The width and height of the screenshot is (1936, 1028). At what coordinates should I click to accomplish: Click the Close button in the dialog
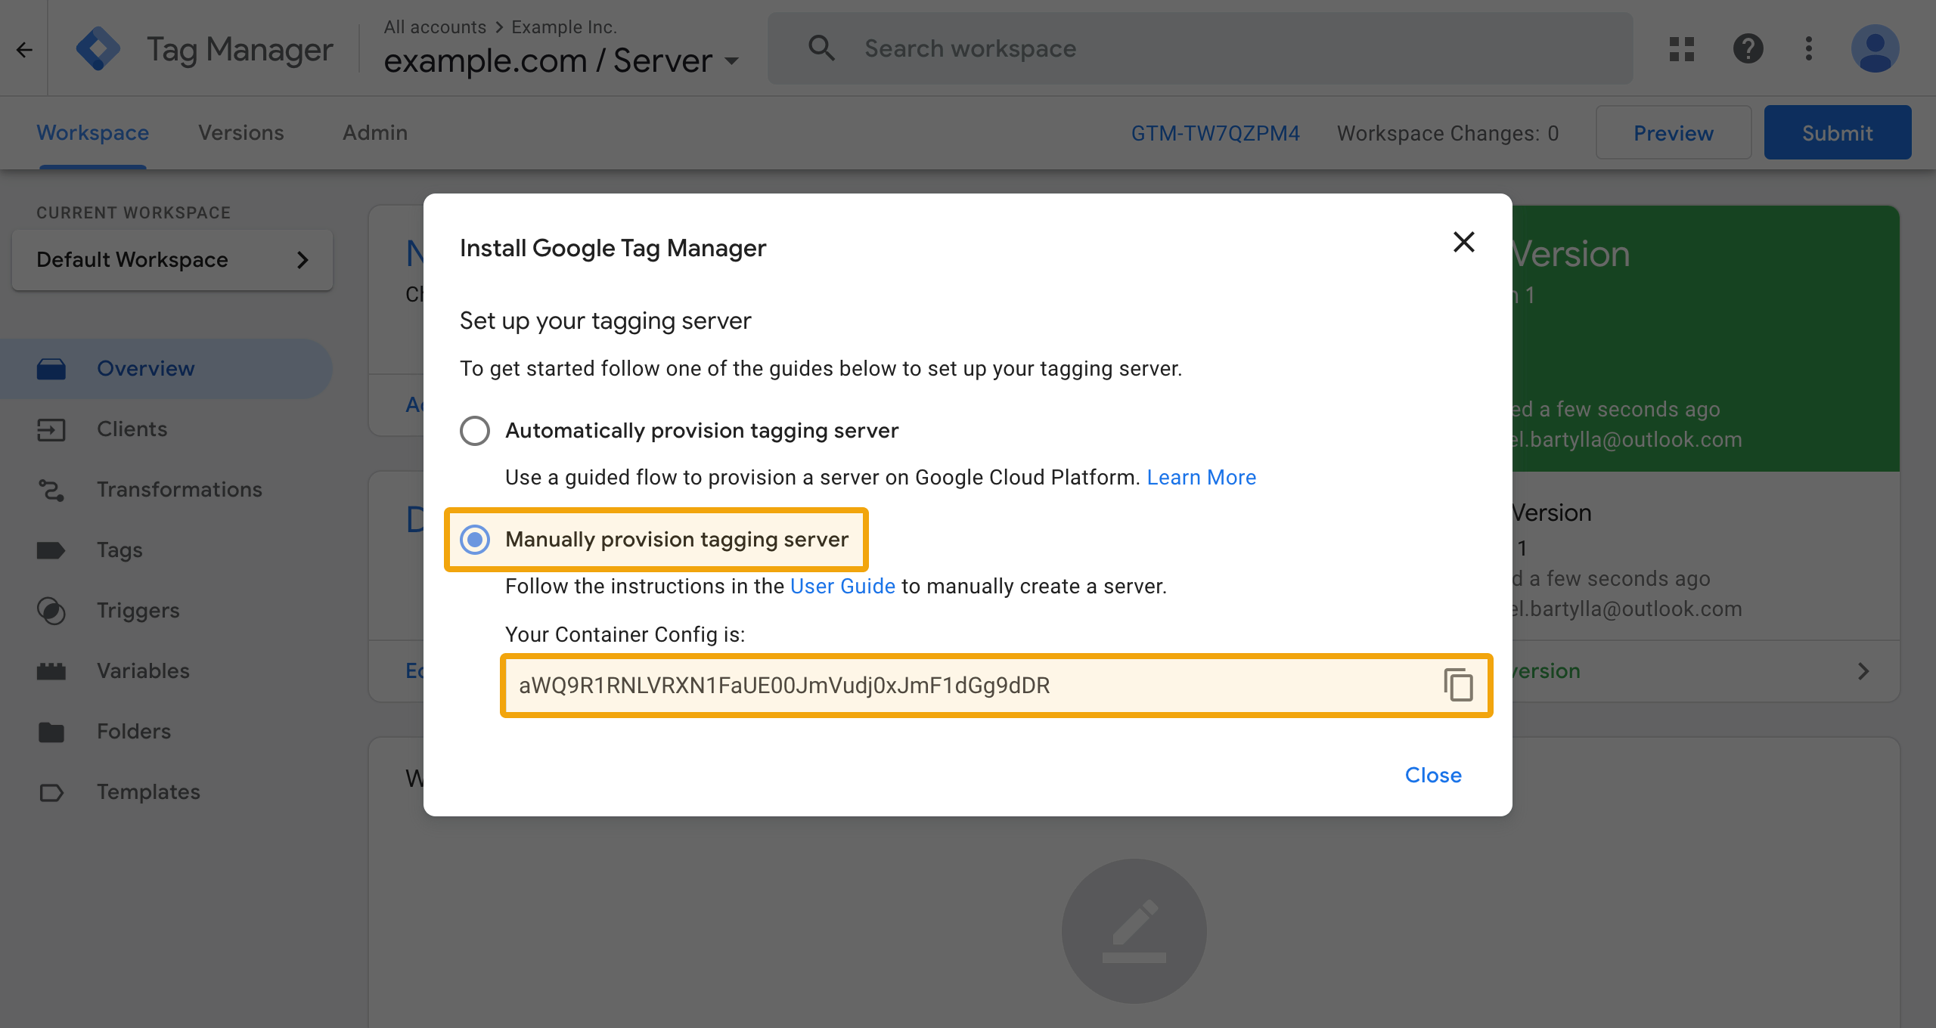click(x=1433, y=776)
